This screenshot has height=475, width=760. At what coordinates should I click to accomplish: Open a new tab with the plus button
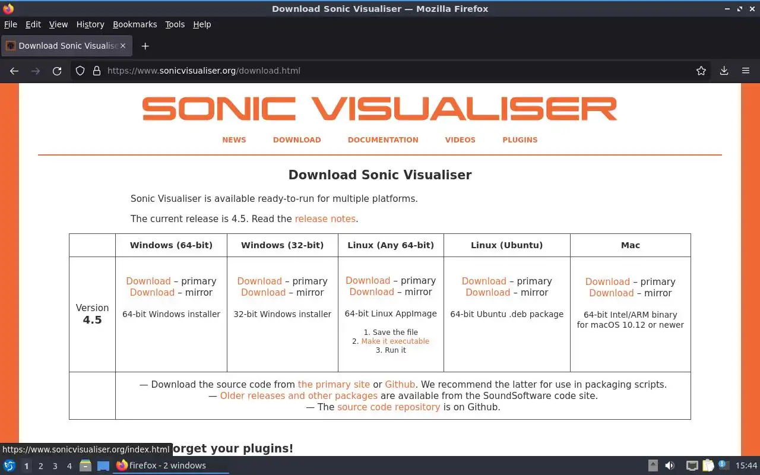[145, 46]
